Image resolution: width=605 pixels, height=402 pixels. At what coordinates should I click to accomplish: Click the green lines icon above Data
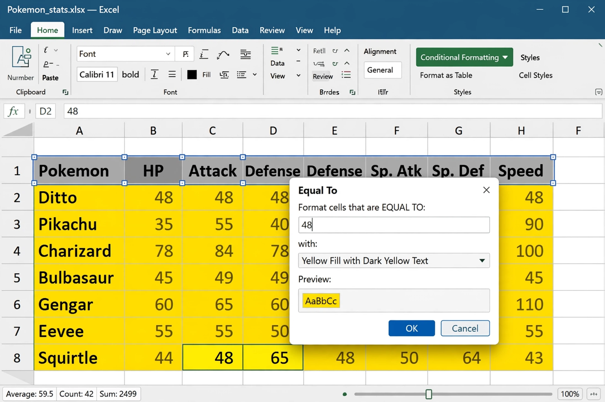point(277,50)
